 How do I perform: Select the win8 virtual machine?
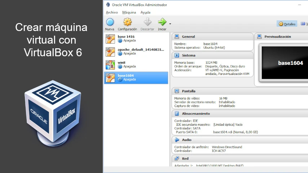(x=136, y=65)
